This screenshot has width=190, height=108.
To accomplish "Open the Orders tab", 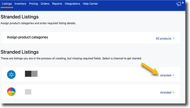I will click(45, 4).
